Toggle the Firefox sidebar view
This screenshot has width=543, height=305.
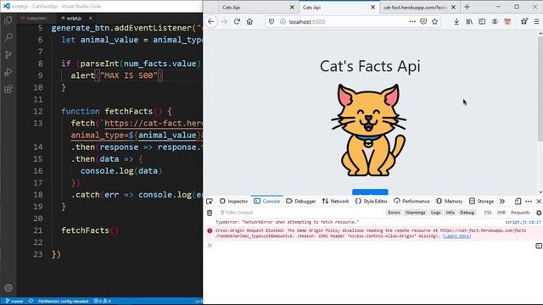coord(482,21)
